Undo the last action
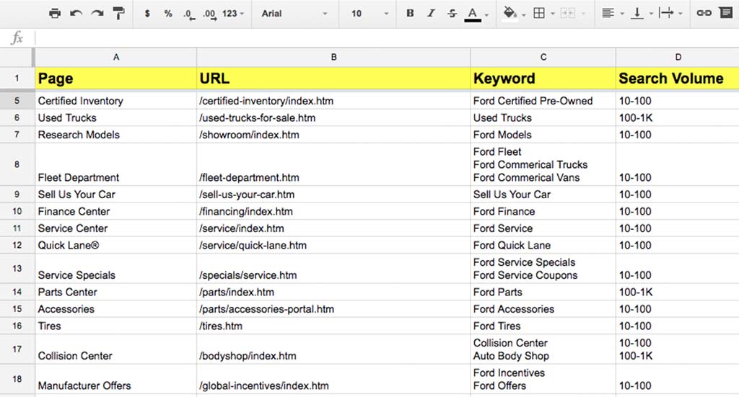The width and height of the screenshot is (739, 397). click(x=76, y=14)
